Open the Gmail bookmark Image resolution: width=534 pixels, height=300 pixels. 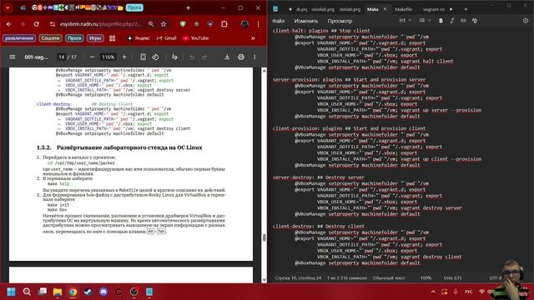pos(167,38)
